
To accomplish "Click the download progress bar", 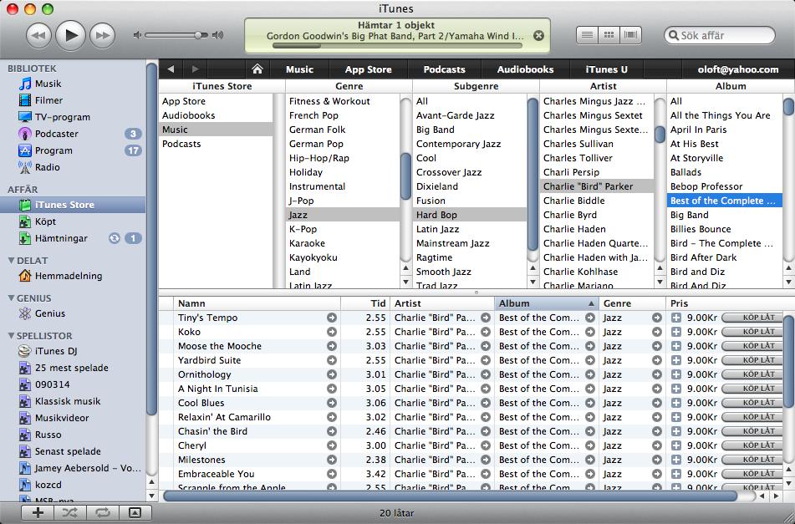I will (397, 46).
